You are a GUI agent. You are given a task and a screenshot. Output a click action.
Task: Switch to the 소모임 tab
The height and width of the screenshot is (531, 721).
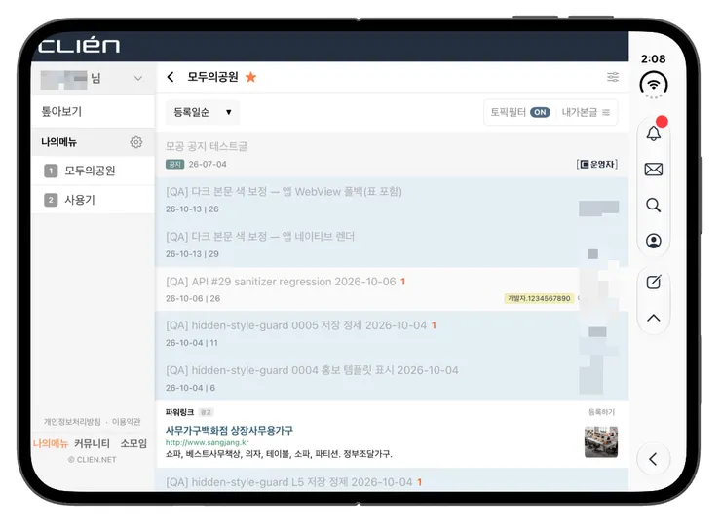(x=133, y=443)
